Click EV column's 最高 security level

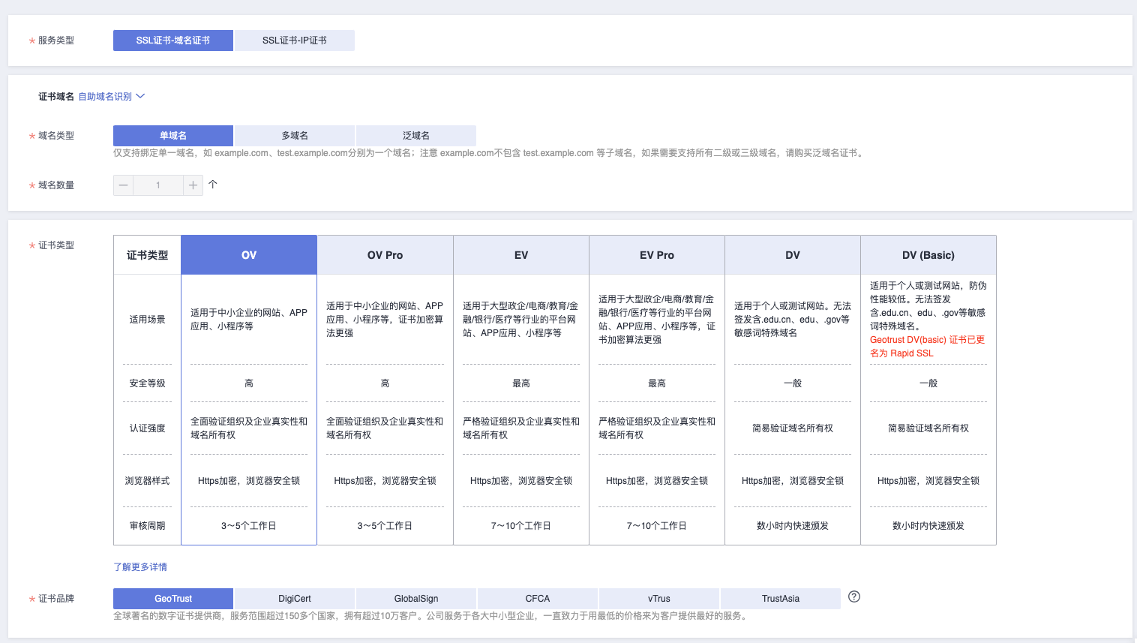pos(521,383)
